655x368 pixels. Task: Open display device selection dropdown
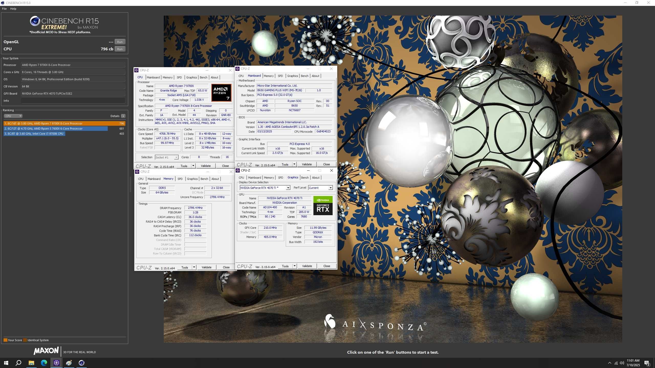(x=265, y=188)
